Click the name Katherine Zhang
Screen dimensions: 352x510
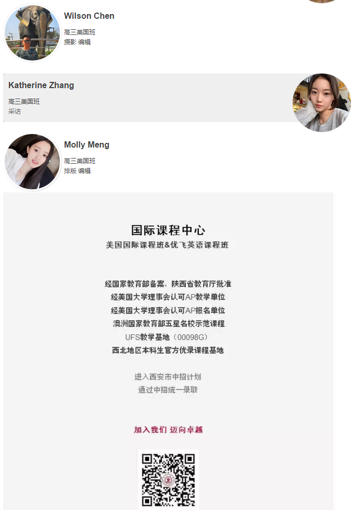(41, 85)
